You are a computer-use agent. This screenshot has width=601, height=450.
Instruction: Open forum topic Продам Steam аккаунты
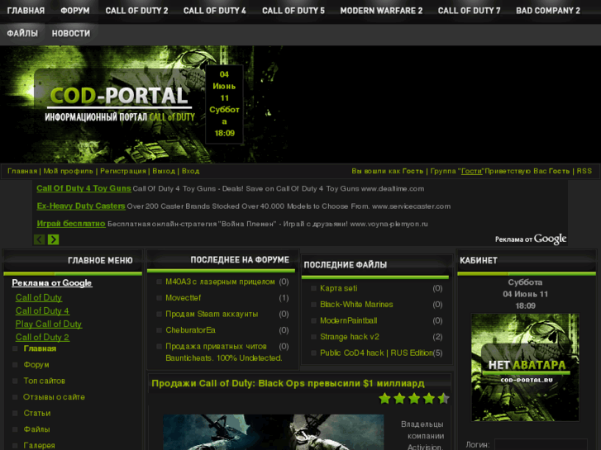pyautogui.click(x=212, y=314)
